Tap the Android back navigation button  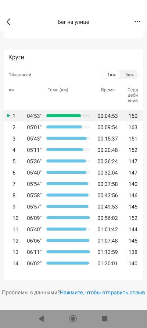click(x=42, y=318)
